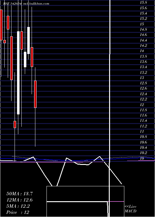Select the 11.2 price axis label
Image resolution: width=155 pixels, height=217 pixels.
(143, 126)
